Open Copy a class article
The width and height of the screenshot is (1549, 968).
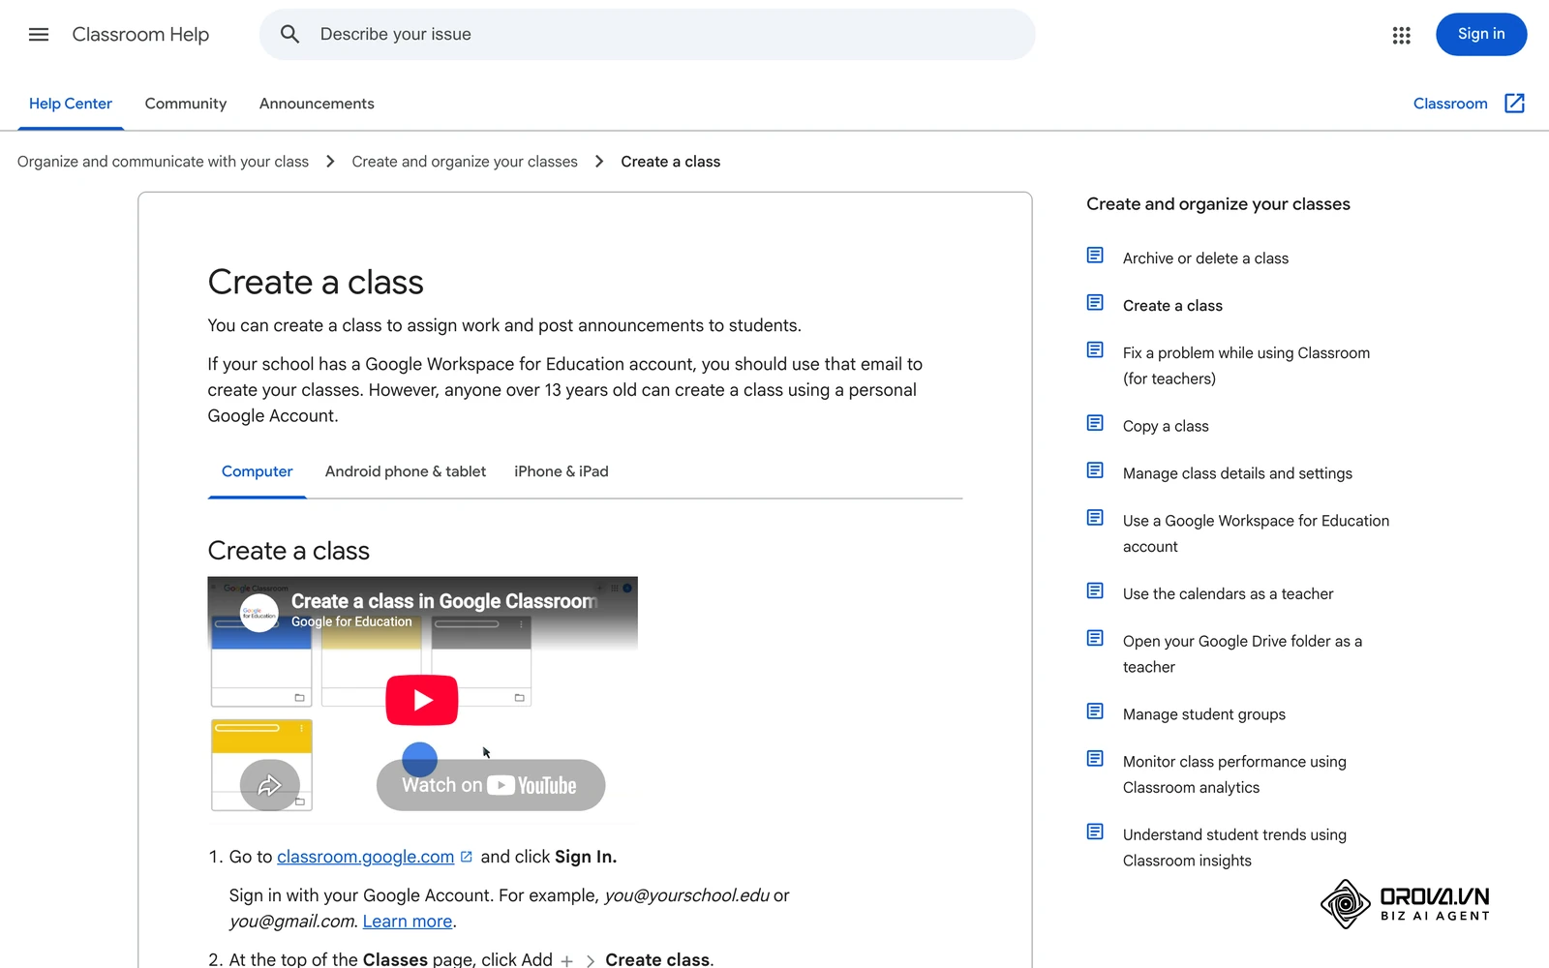pyautogui.click(x=1166, y=426)
